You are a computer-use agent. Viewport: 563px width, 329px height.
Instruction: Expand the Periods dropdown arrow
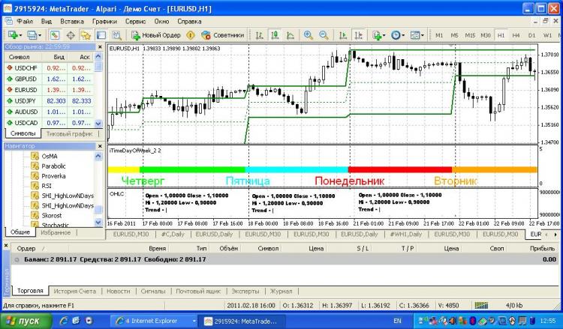pyautogui.click(x=403, y=35)
